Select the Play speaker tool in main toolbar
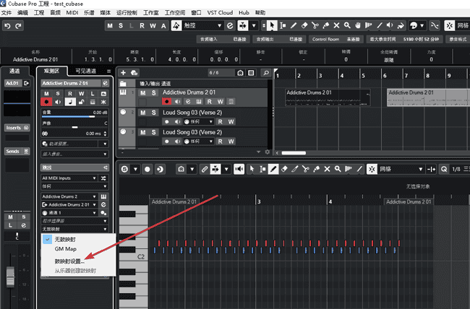The height and width of the screenshot is (309, 470). [390, 26]
